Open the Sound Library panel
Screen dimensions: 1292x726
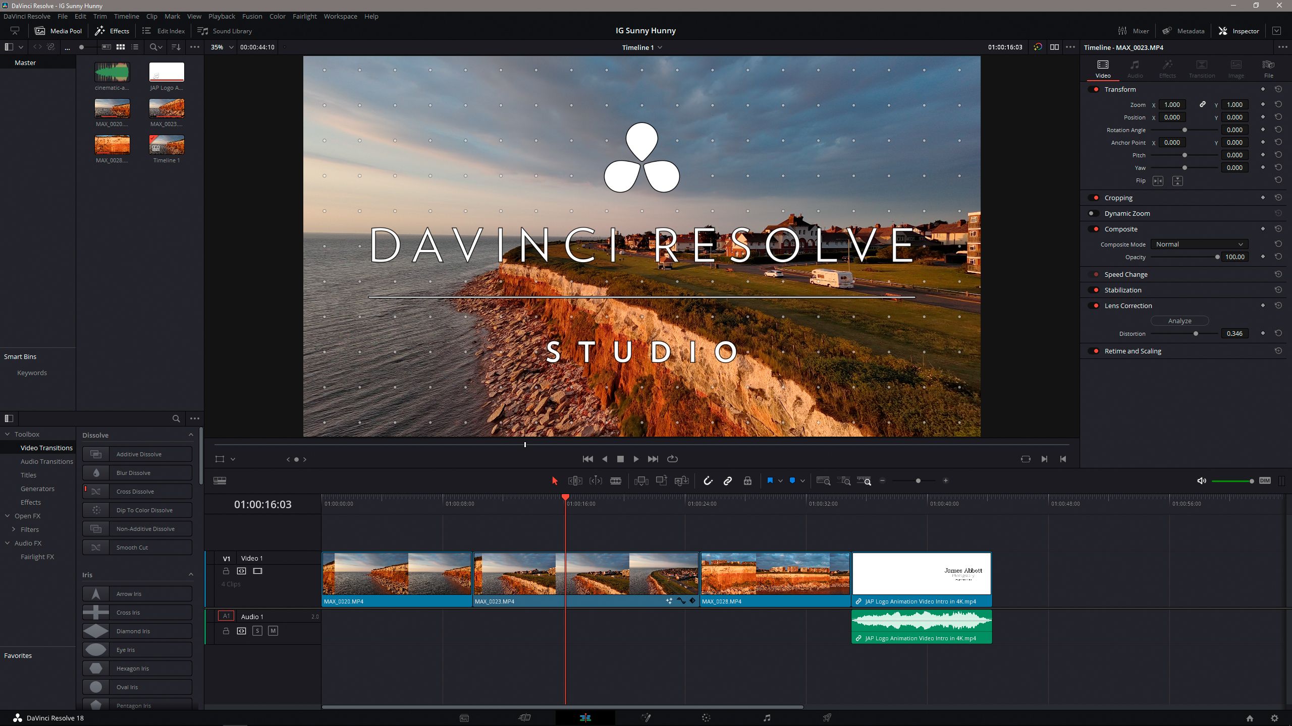[225, 31]
